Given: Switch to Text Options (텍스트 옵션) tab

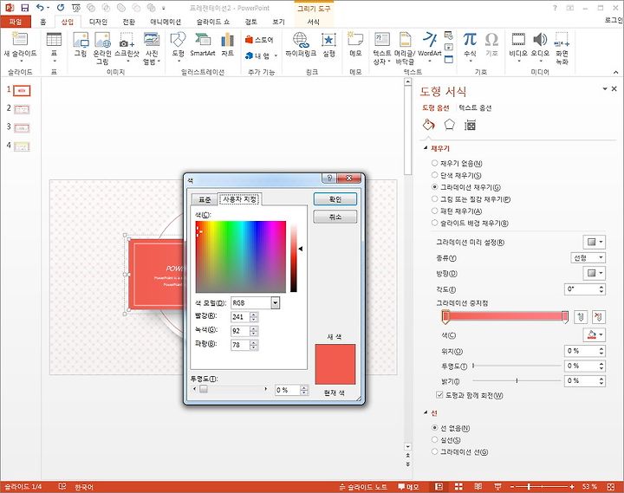Looking at the screenshot, I should (x=475, y=107).
